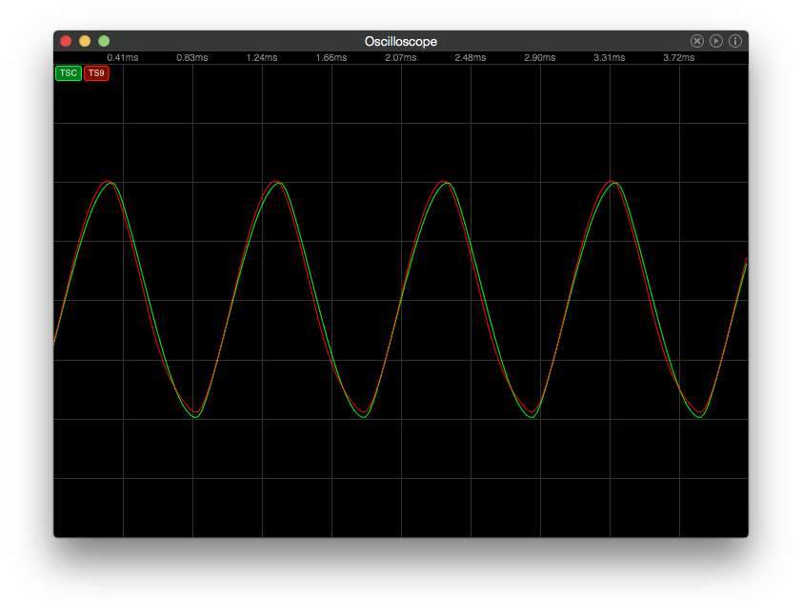Select the 0.83ms time ruler marker
The image size is (802, 614).
pos(192,58)
